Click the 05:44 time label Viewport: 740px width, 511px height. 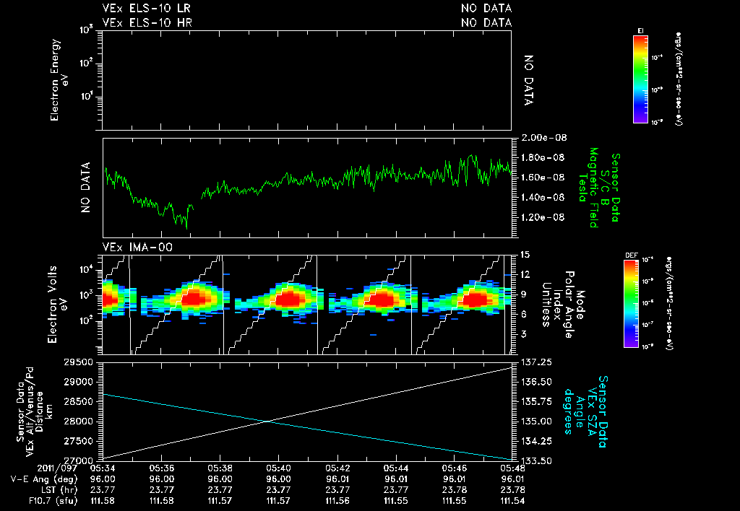[x=396, y=468]
